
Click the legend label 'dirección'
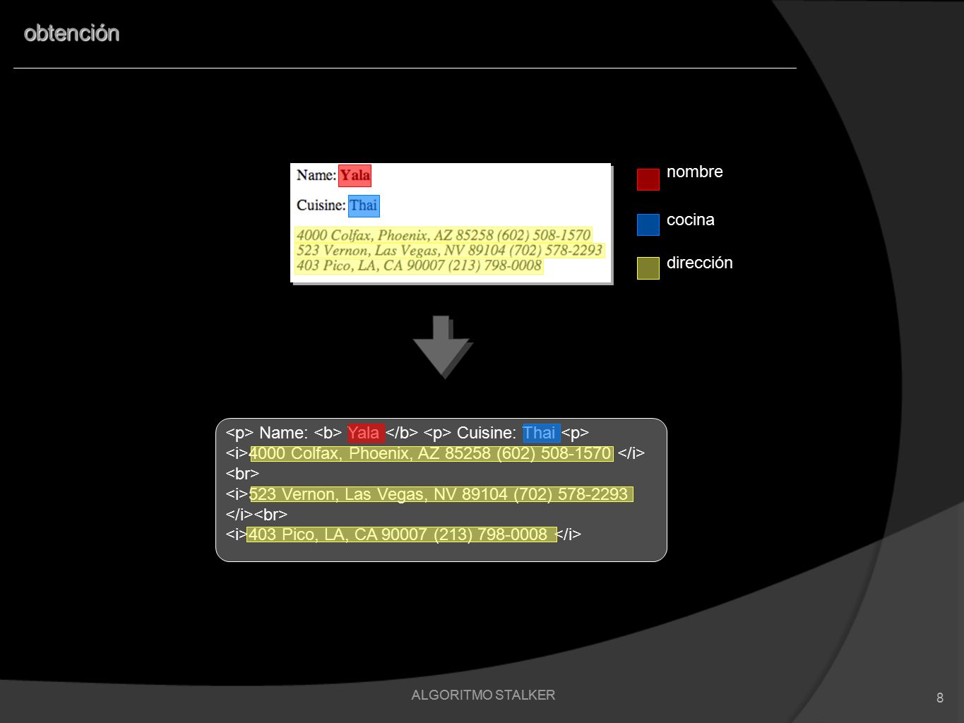699,263
